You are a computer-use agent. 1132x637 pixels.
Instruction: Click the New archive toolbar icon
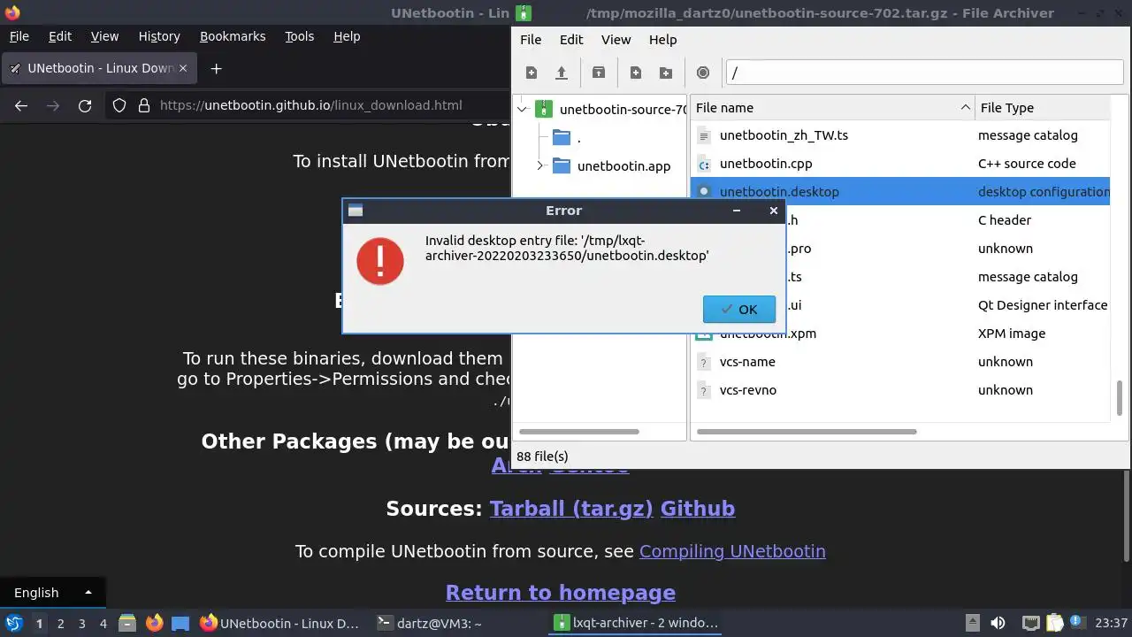point(532,73)
